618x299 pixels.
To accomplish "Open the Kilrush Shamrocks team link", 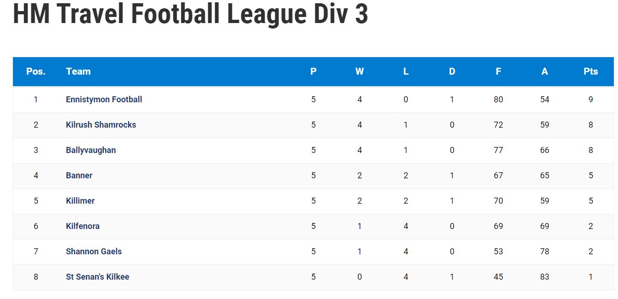I will point(101,125).
